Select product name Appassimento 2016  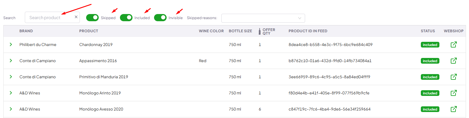pos(98,61)
